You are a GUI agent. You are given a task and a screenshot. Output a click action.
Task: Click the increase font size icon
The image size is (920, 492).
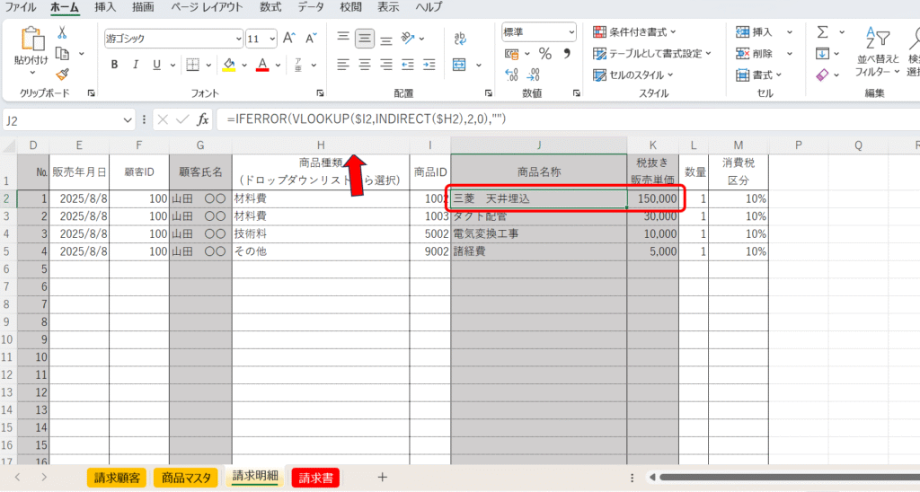[289, 39]
